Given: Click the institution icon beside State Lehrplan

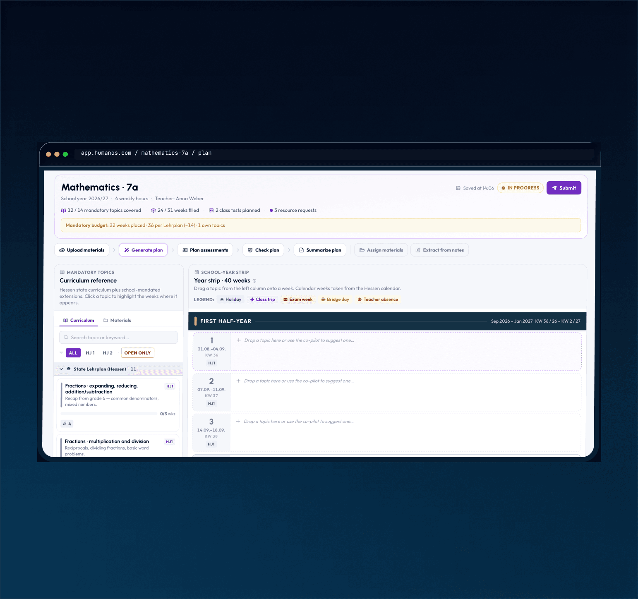Looking at the screenshot, I should pos(69,369).
